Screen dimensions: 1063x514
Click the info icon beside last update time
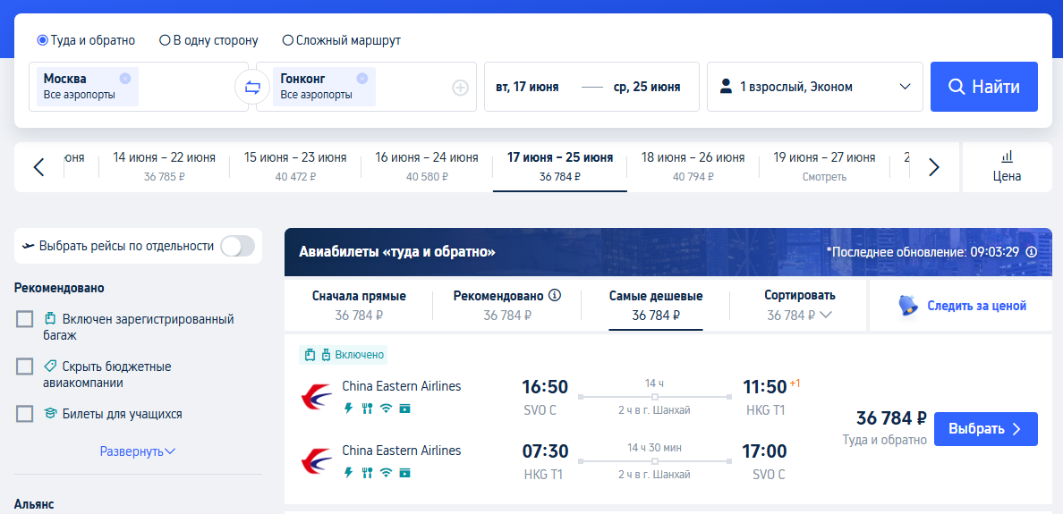[x=1031, y=252]
